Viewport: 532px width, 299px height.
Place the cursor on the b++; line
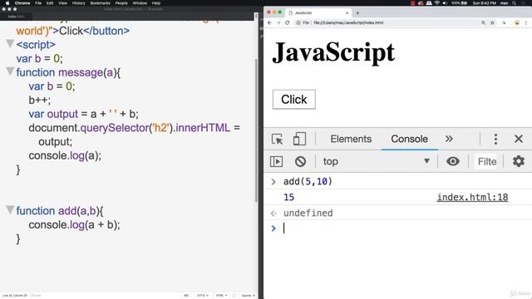point(39,100)
